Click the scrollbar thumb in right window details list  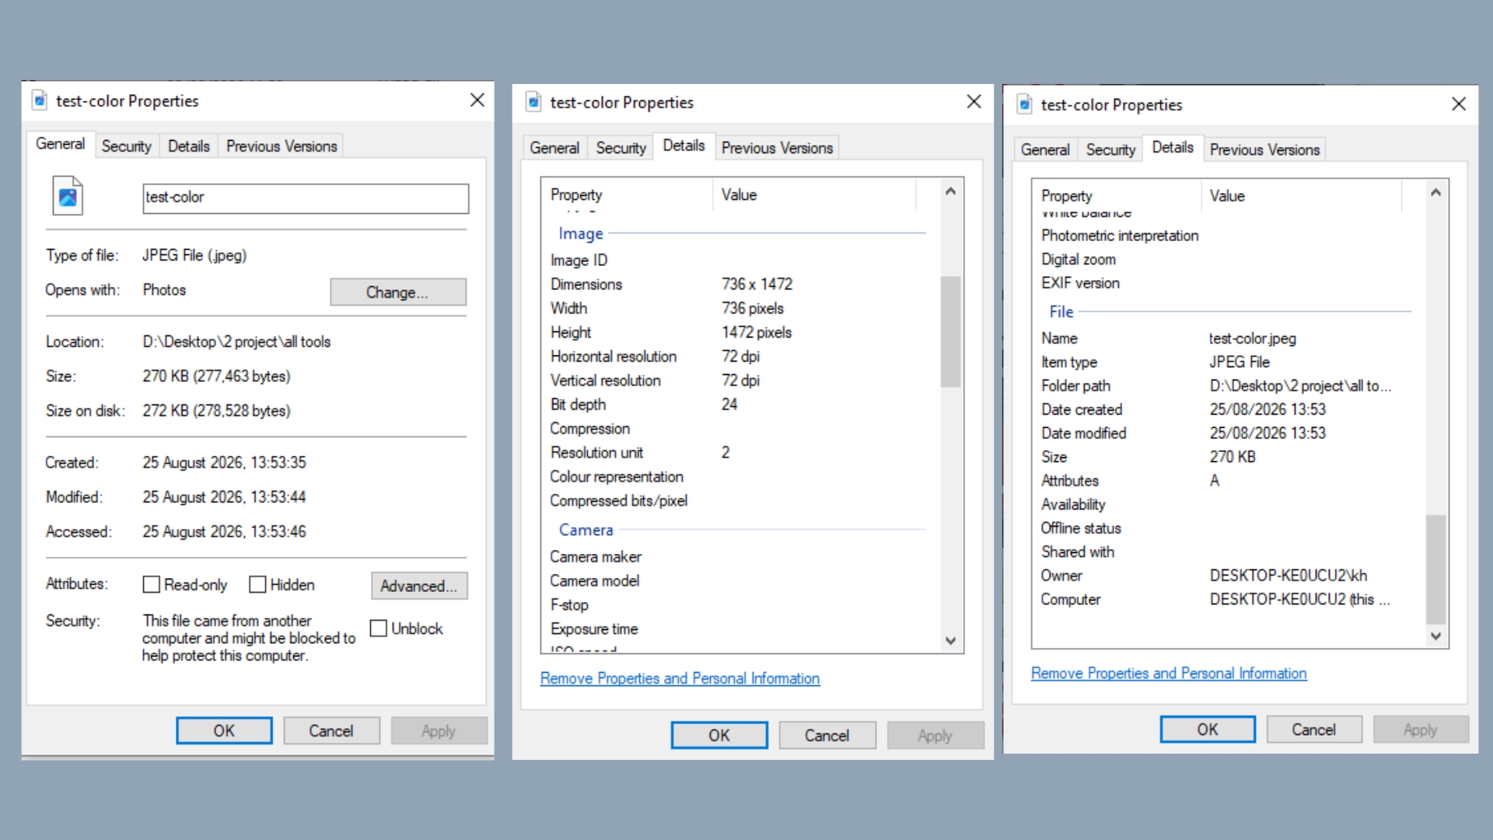tap(1435, 569)
